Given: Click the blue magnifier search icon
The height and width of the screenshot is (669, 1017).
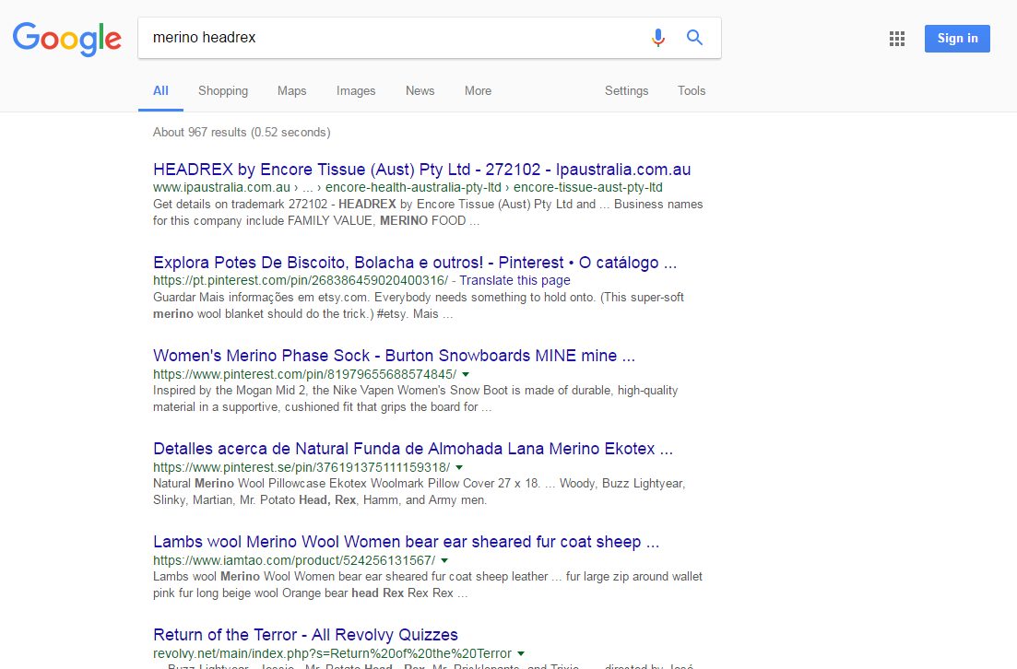Looking at the screenshot, I should click(x=694, y=38).
